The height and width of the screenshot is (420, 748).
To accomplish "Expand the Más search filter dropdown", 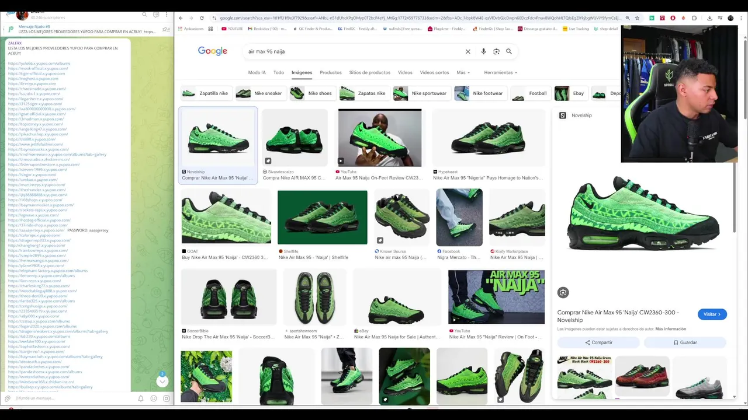I will [x=463, y=72].
